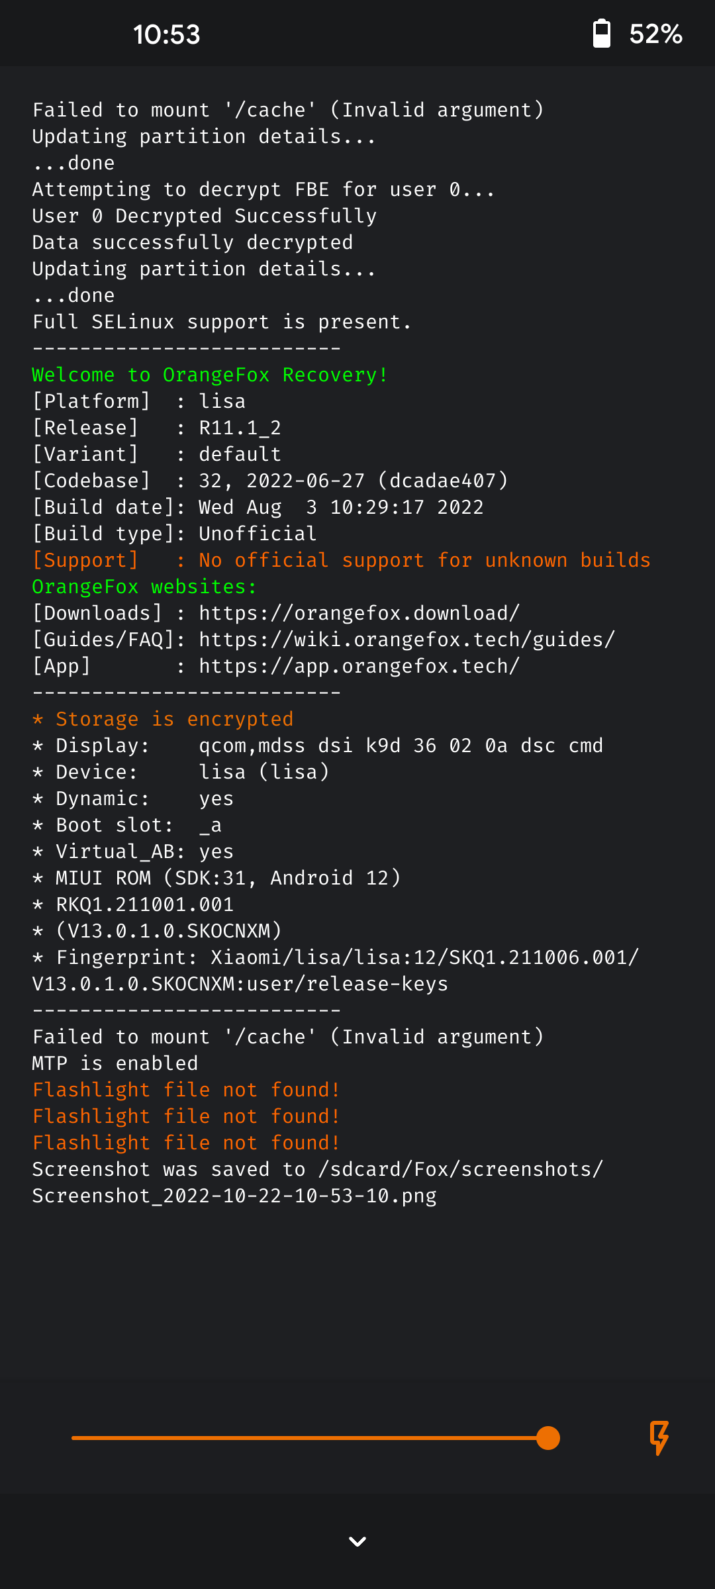The height and width of the screenshot is (1589, 715).
Task: Tap the 'Welcome to OrangeFox Recovery!' line
Action: (210, 375)
